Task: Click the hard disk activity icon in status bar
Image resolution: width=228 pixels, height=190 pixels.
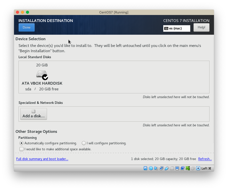Action: pos(145,168)
